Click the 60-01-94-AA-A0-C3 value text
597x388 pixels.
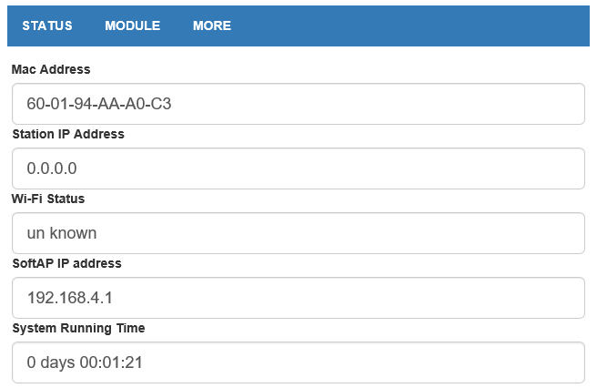(x=99, y=104)
